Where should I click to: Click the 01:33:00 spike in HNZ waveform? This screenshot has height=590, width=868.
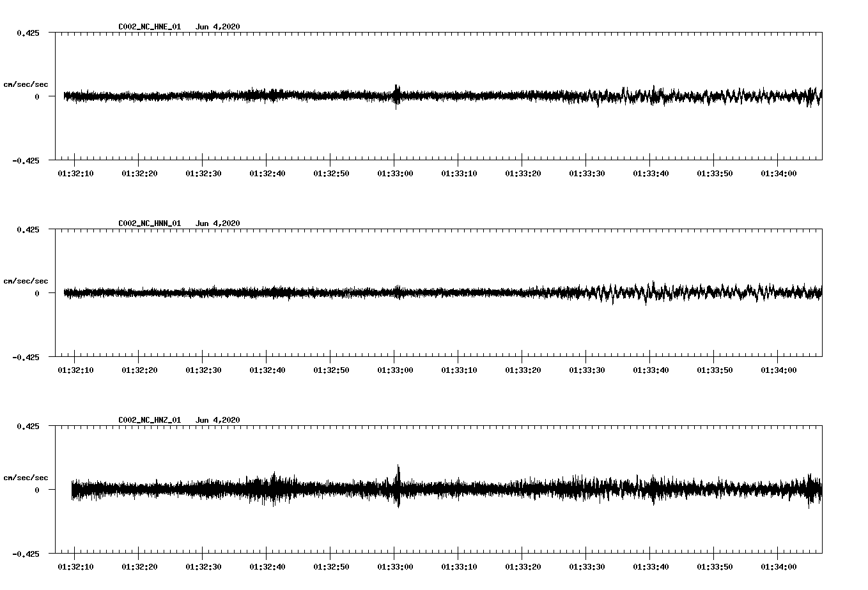tap(397, 487)
